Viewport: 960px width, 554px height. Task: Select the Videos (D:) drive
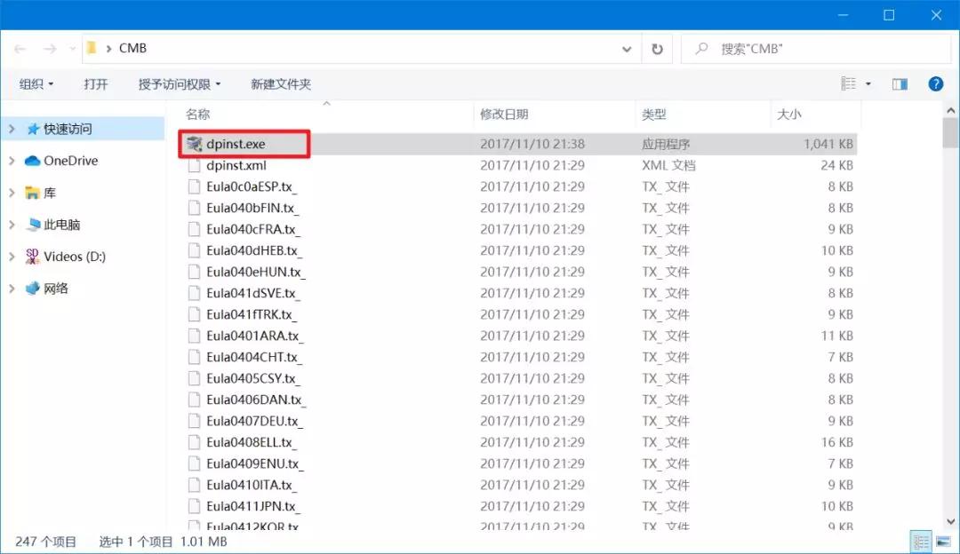coord(68,257)
